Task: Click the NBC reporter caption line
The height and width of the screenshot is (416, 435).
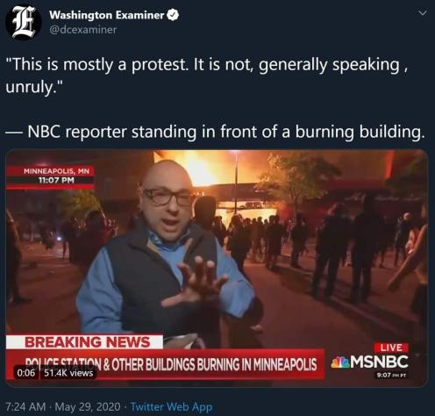Action: point(214,132)
